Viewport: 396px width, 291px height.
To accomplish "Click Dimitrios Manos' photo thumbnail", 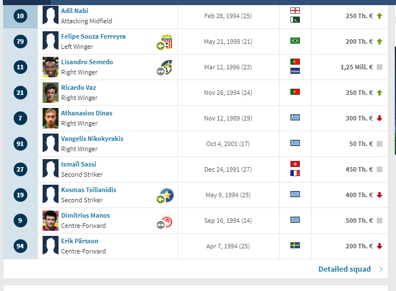I will [x=51, y=221].
